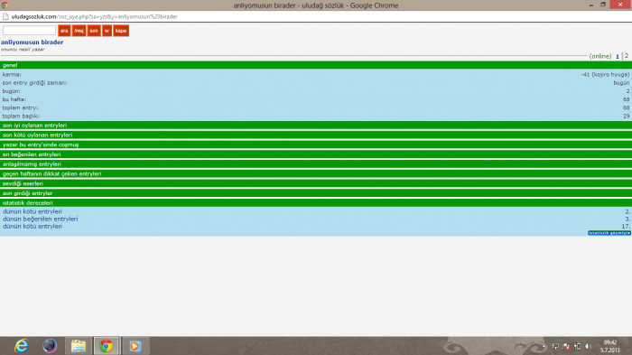
Task: Expand the 'son kötü oylanan entryleri' section
Action: [x=316, y=135]
